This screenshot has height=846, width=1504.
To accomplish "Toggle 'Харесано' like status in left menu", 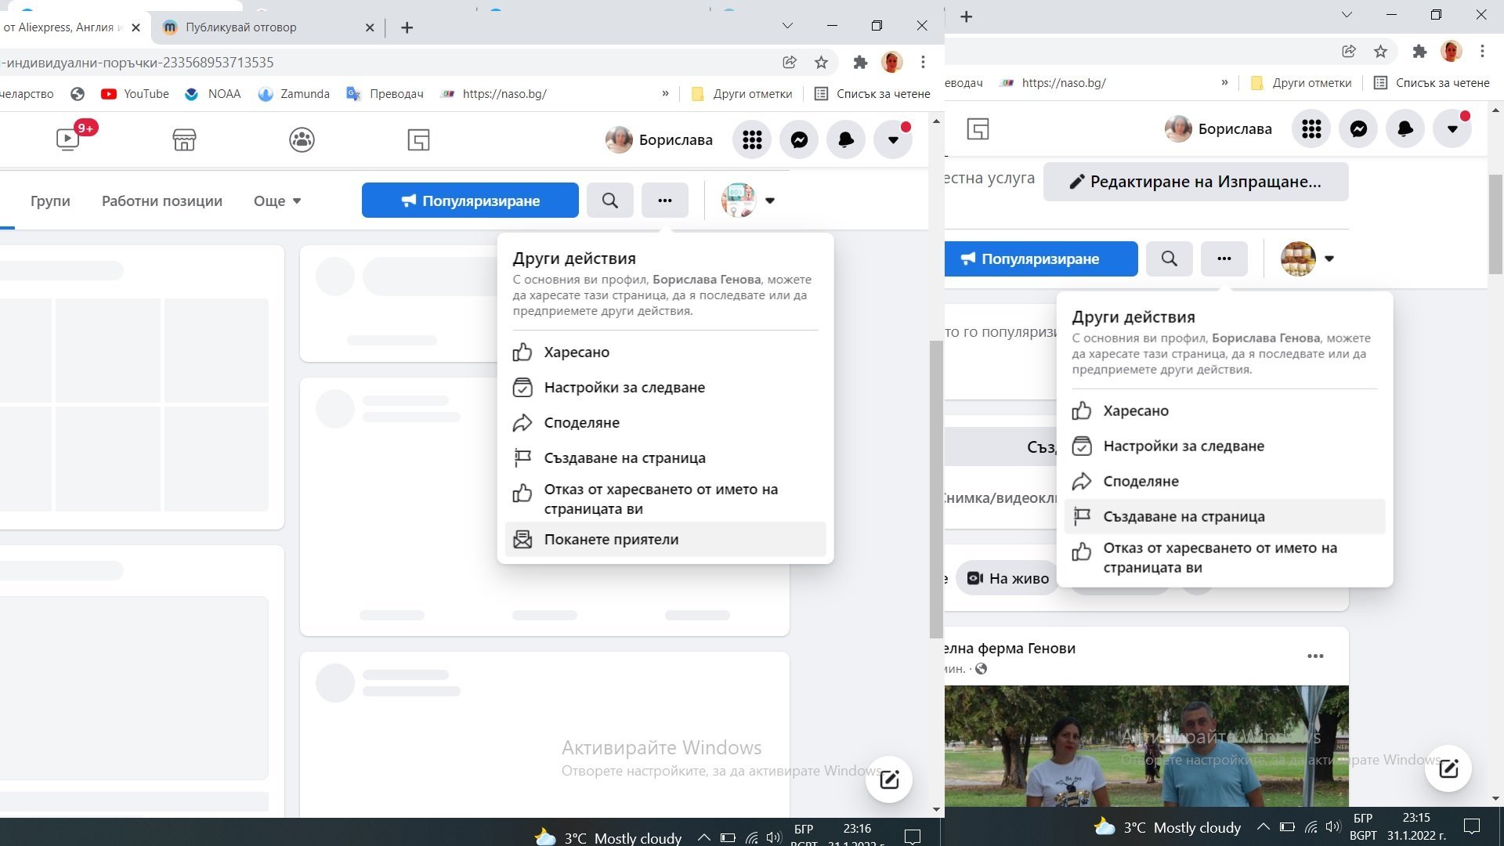I will coord(577,352).
